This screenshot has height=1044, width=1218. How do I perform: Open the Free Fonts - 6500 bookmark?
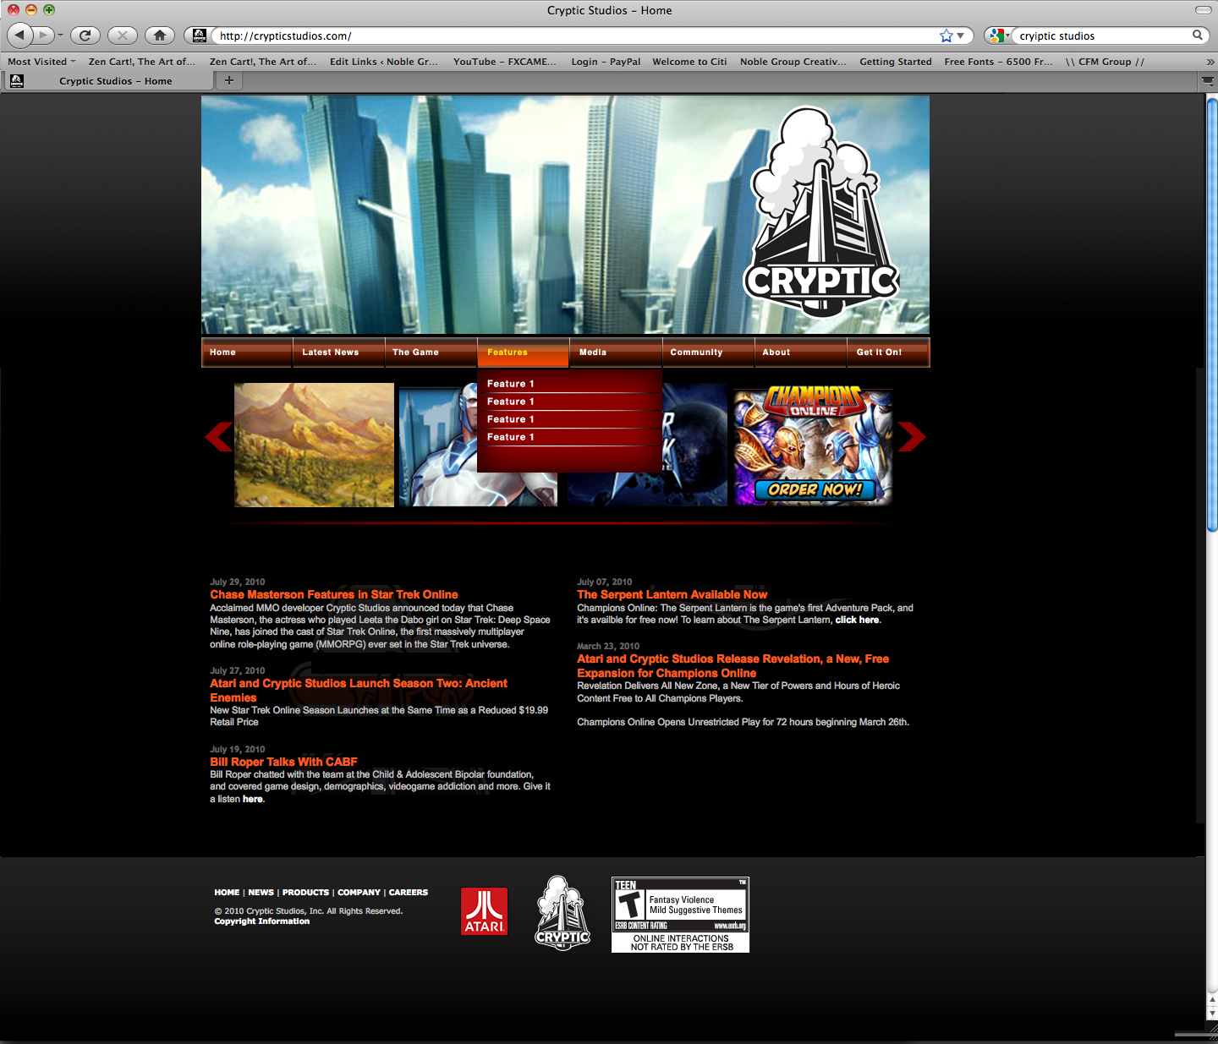pyautogui.click(x=998, y=62)
